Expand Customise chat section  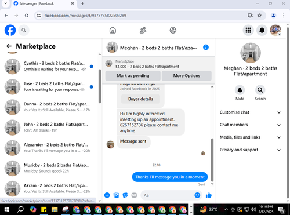click(250, 112)
